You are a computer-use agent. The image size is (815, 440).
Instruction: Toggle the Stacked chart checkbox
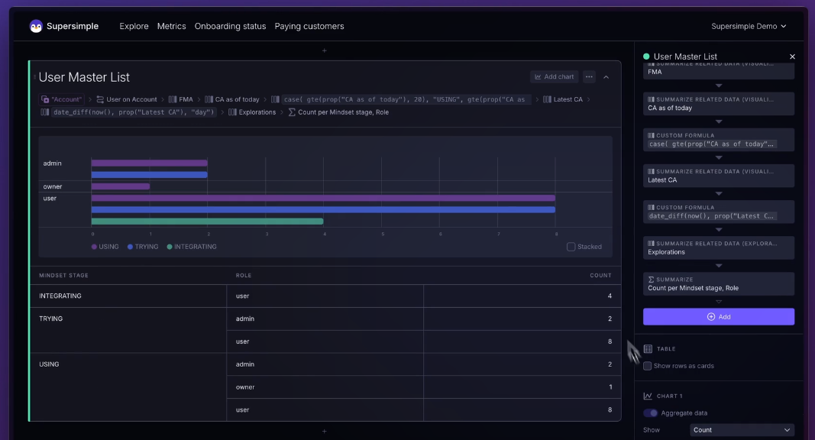(x=571, y=247)
